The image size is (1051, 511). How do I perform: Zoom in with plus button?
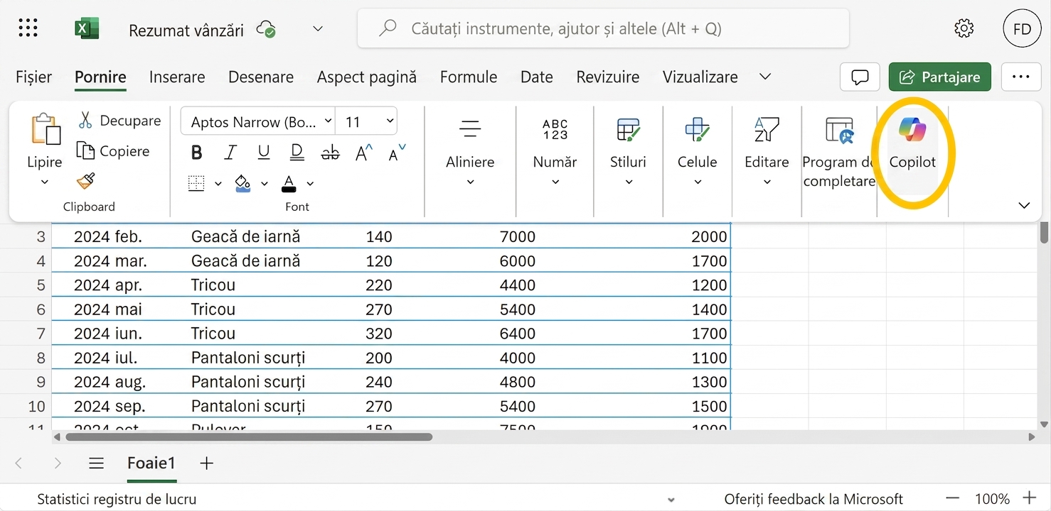[1029, 498]
